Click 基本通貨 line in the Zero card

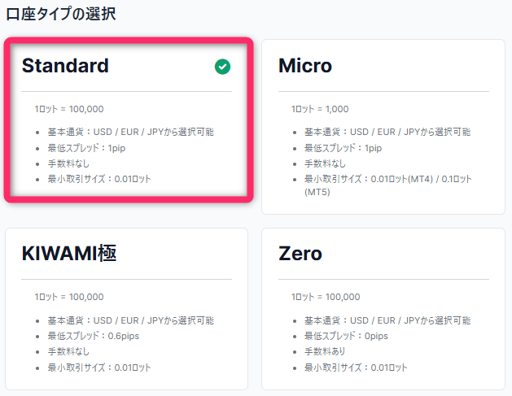coord(387,320)
